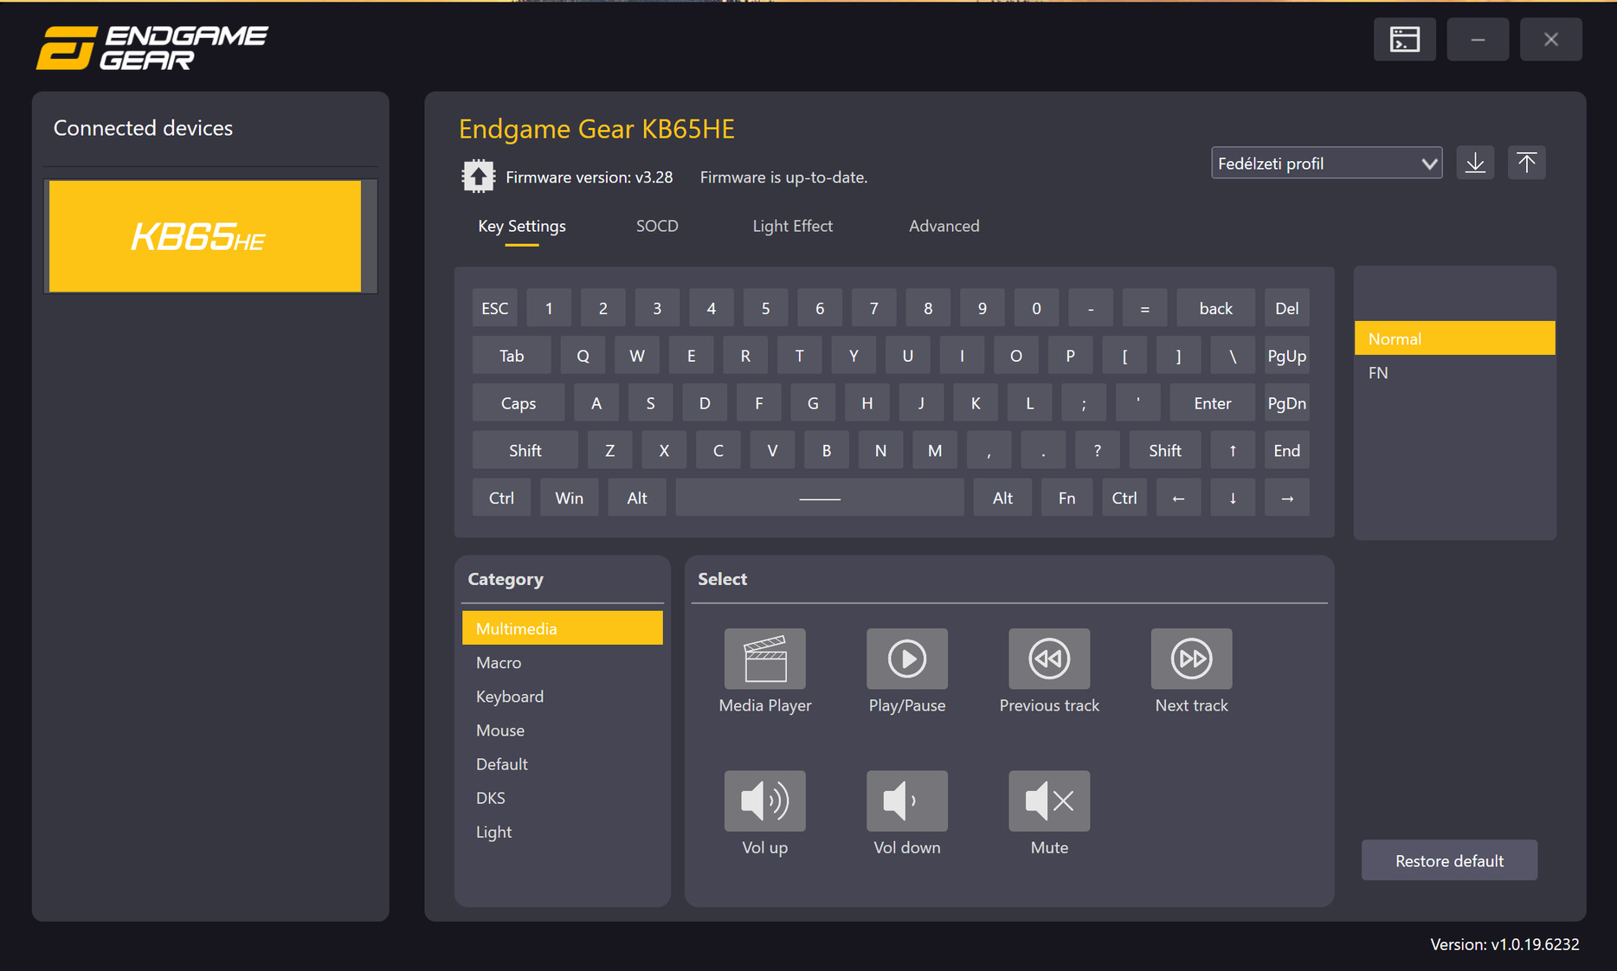Screen dimensions: 1617x971
Task: Import profile using the download arrow icon
Action: [1475, 163]
